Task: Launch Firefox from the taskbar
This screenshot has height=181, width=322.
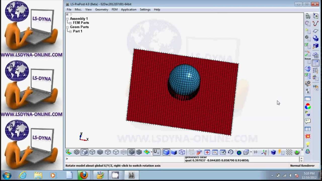Action: 84,175
